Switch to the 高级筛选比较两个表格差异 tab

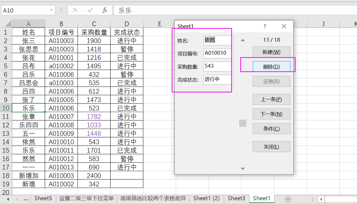(x=153, y=198)
